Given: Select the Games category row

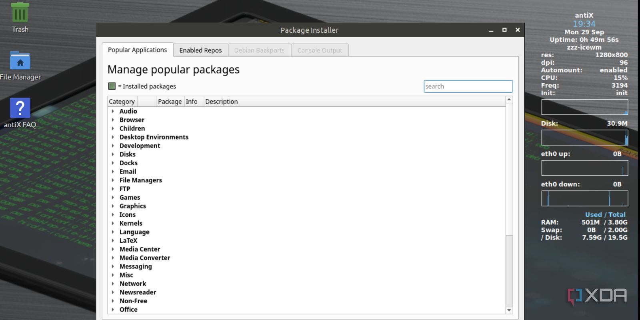Looking at the screenshot, I should pos(306,198).
